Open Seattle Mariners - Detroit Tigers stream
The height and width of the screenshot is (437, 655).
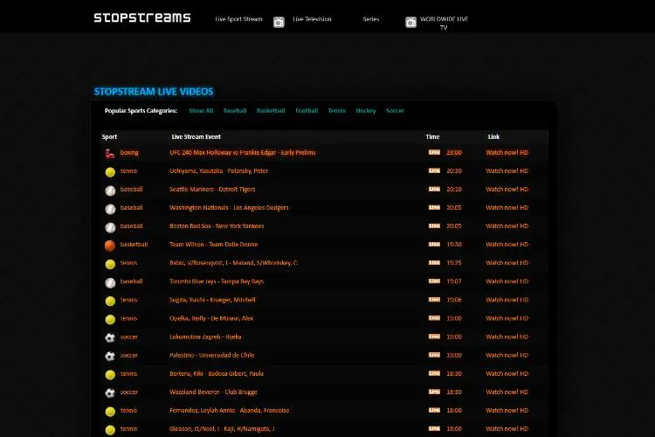coord(212,190)
